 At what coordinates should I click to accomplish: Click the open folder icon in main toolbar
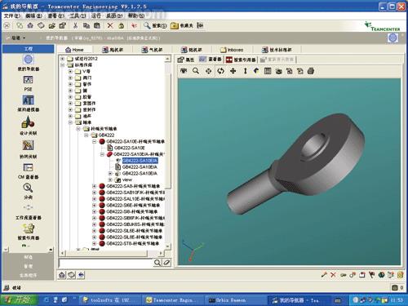52,25
